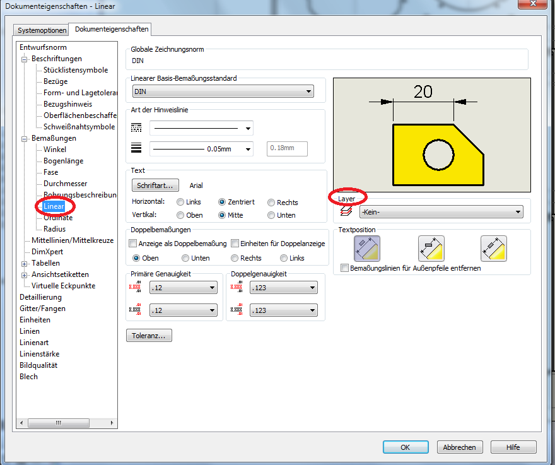Click the 0.18mm thickness input field

[x=287, y=149]
